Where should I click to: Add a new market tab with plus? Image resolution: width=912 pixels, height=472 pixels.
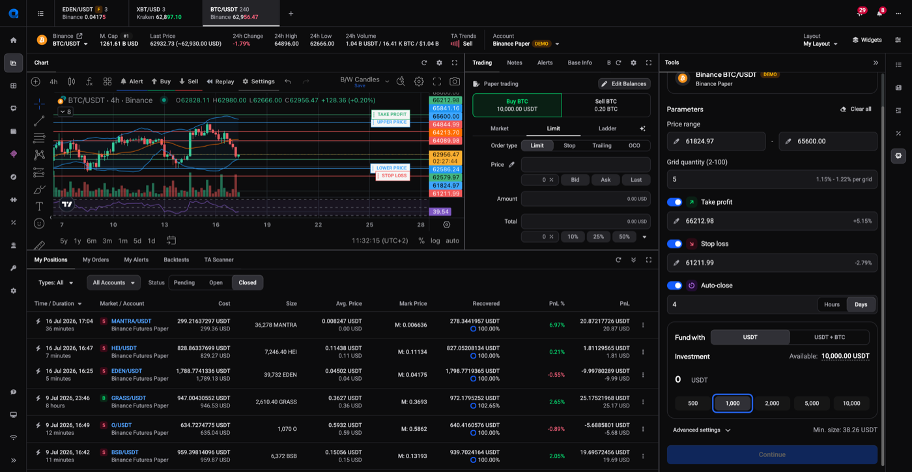tap(291, 13)
